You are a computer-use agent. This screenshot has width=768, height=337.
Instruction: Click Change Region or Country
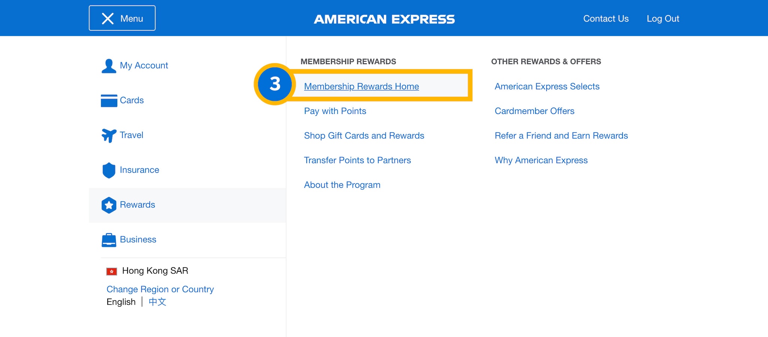click(160, 289)
